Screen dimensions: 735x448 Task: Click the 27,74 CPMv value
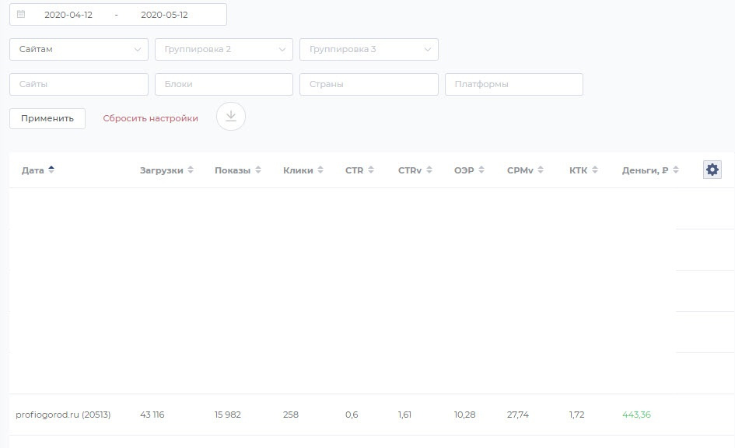[x=517, y=415]
